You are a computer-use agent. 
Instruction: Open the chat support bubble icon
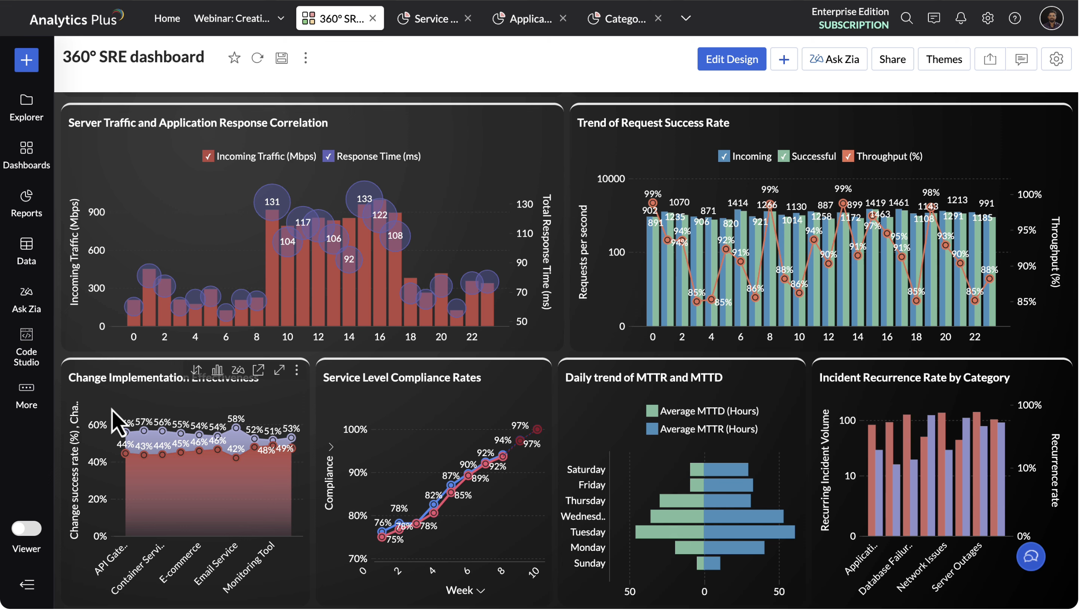(x=1031, y=557)
